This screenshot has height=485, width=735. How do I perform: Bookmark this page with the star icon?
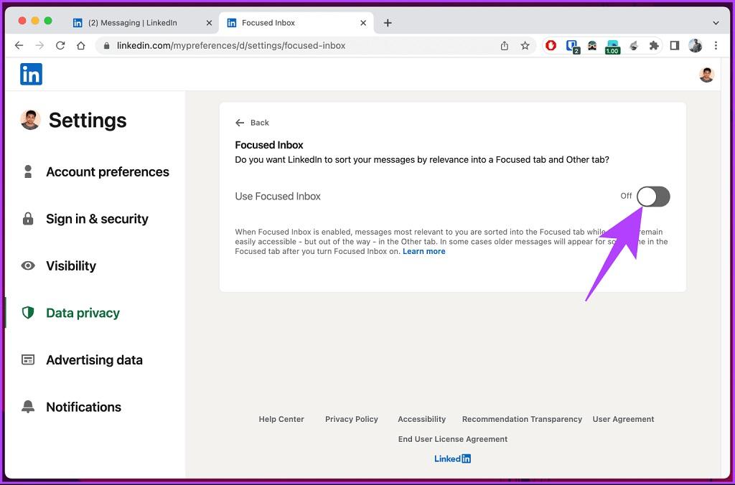coord(525,45)
